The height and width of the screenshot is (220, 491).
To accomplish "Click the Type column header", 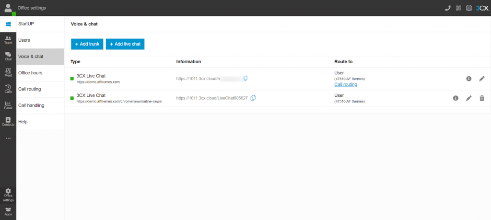I will 75,62.
